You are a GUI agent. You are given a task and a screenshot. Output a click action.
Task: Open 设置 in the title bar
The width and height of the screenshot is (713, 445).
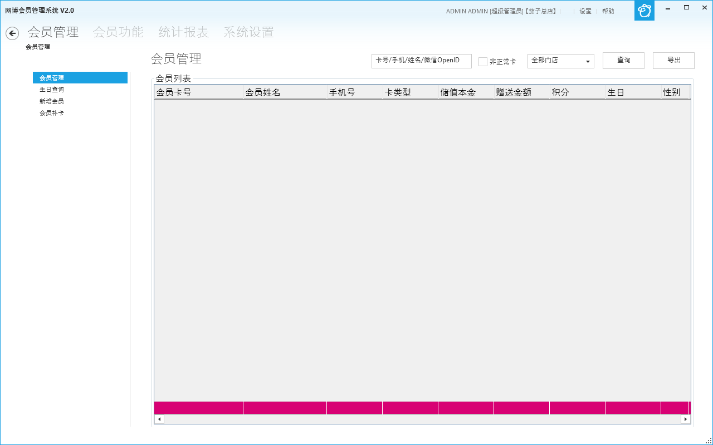coord(585,11)
